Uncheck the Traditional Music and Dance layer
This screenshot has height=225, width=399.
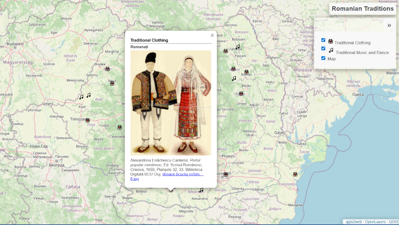(324, 49)
